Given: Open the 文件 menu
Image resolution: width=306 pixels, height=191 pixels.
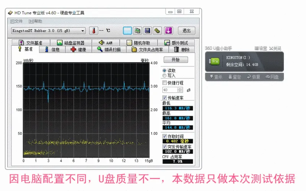Looking at the screenshot, I should pos(16,21).
